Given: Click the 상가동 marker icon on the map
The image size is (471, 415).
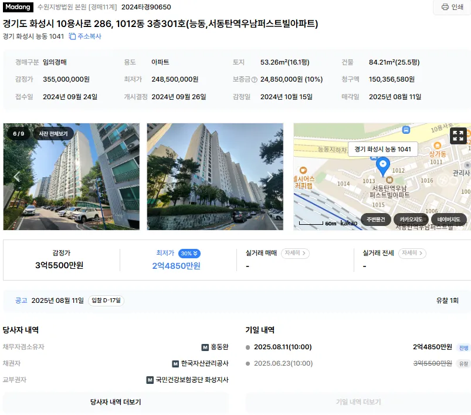Looking at the screenshot, I should [x=438, y=146].
